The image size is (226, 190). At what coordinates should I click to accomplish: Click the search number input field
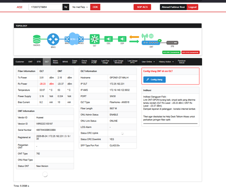(x=45, y=7)
